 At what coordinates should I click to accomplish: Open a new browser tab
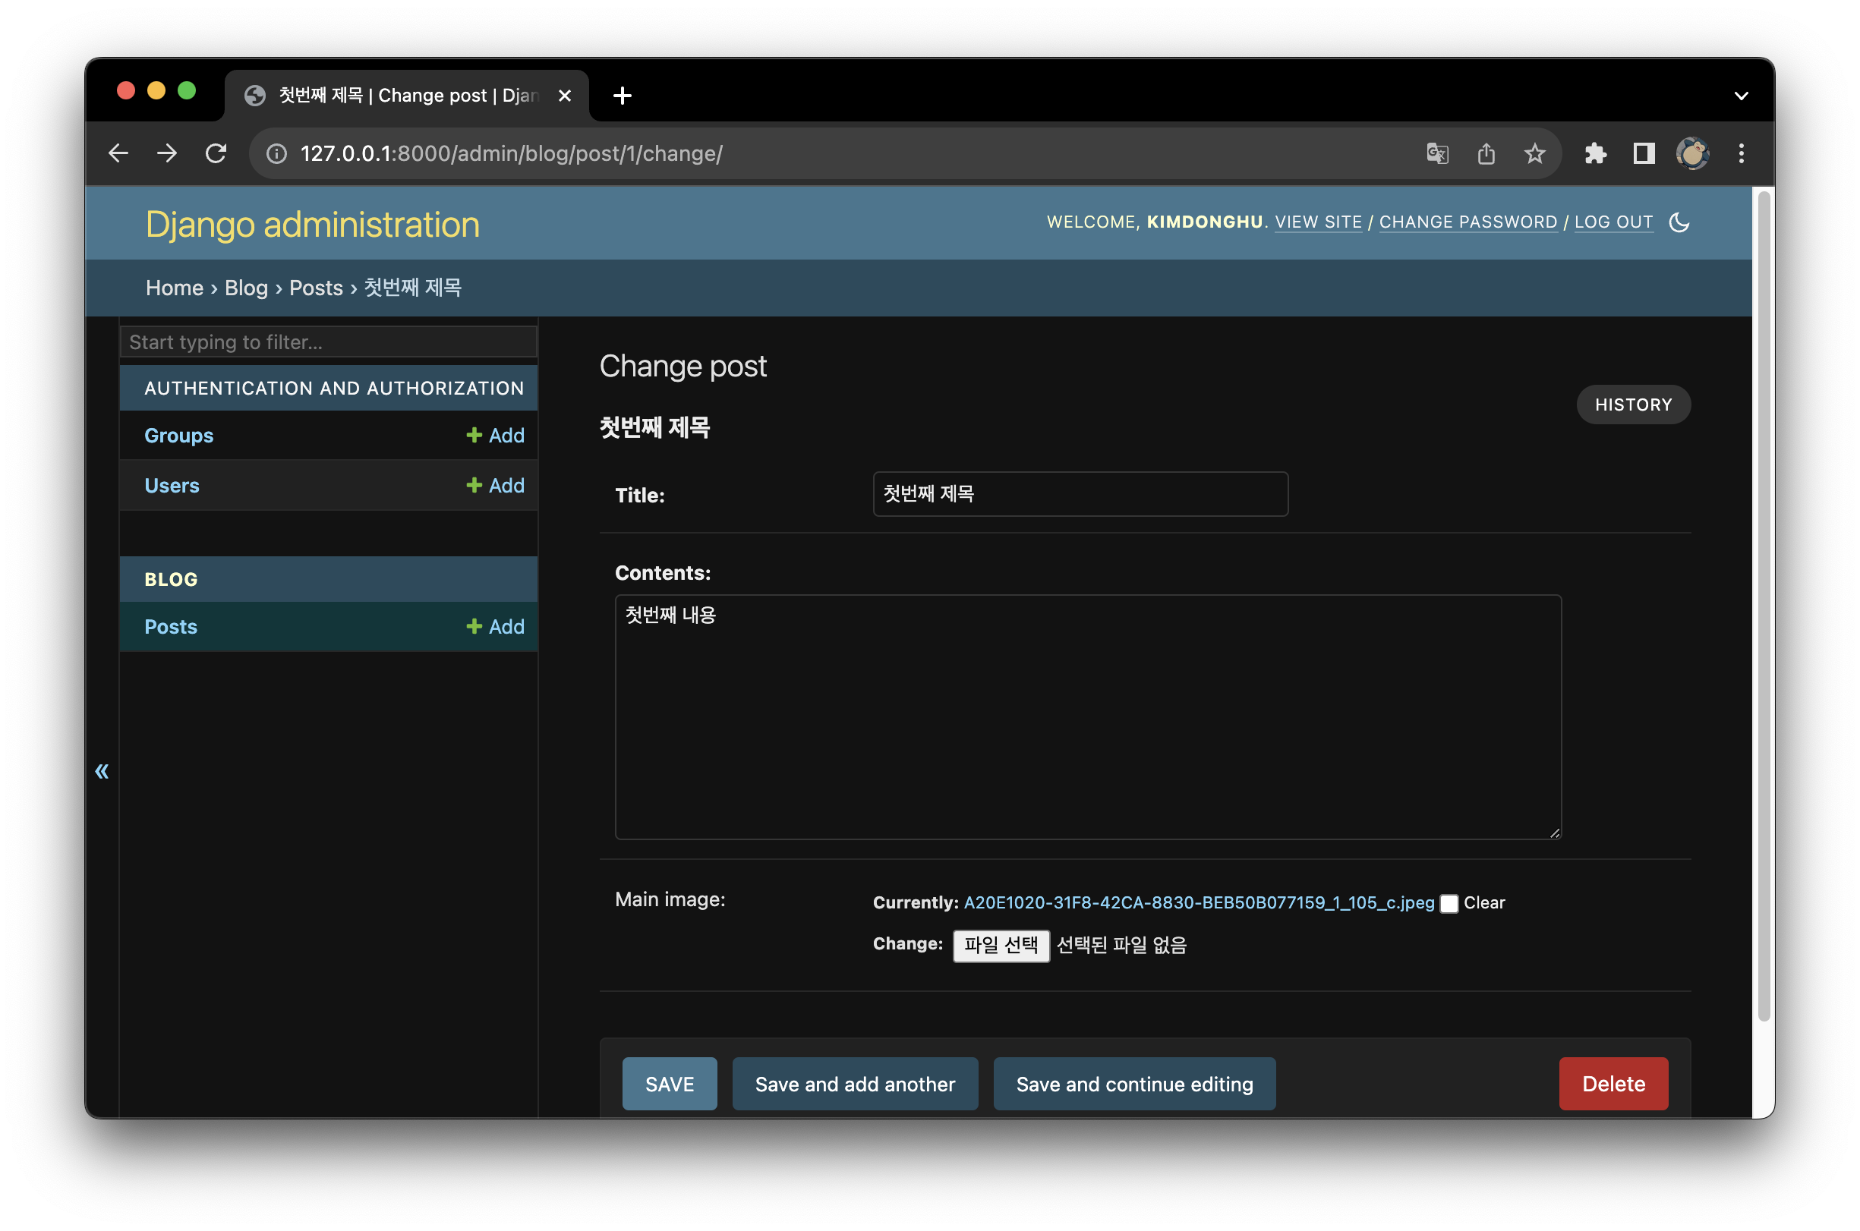622,96
